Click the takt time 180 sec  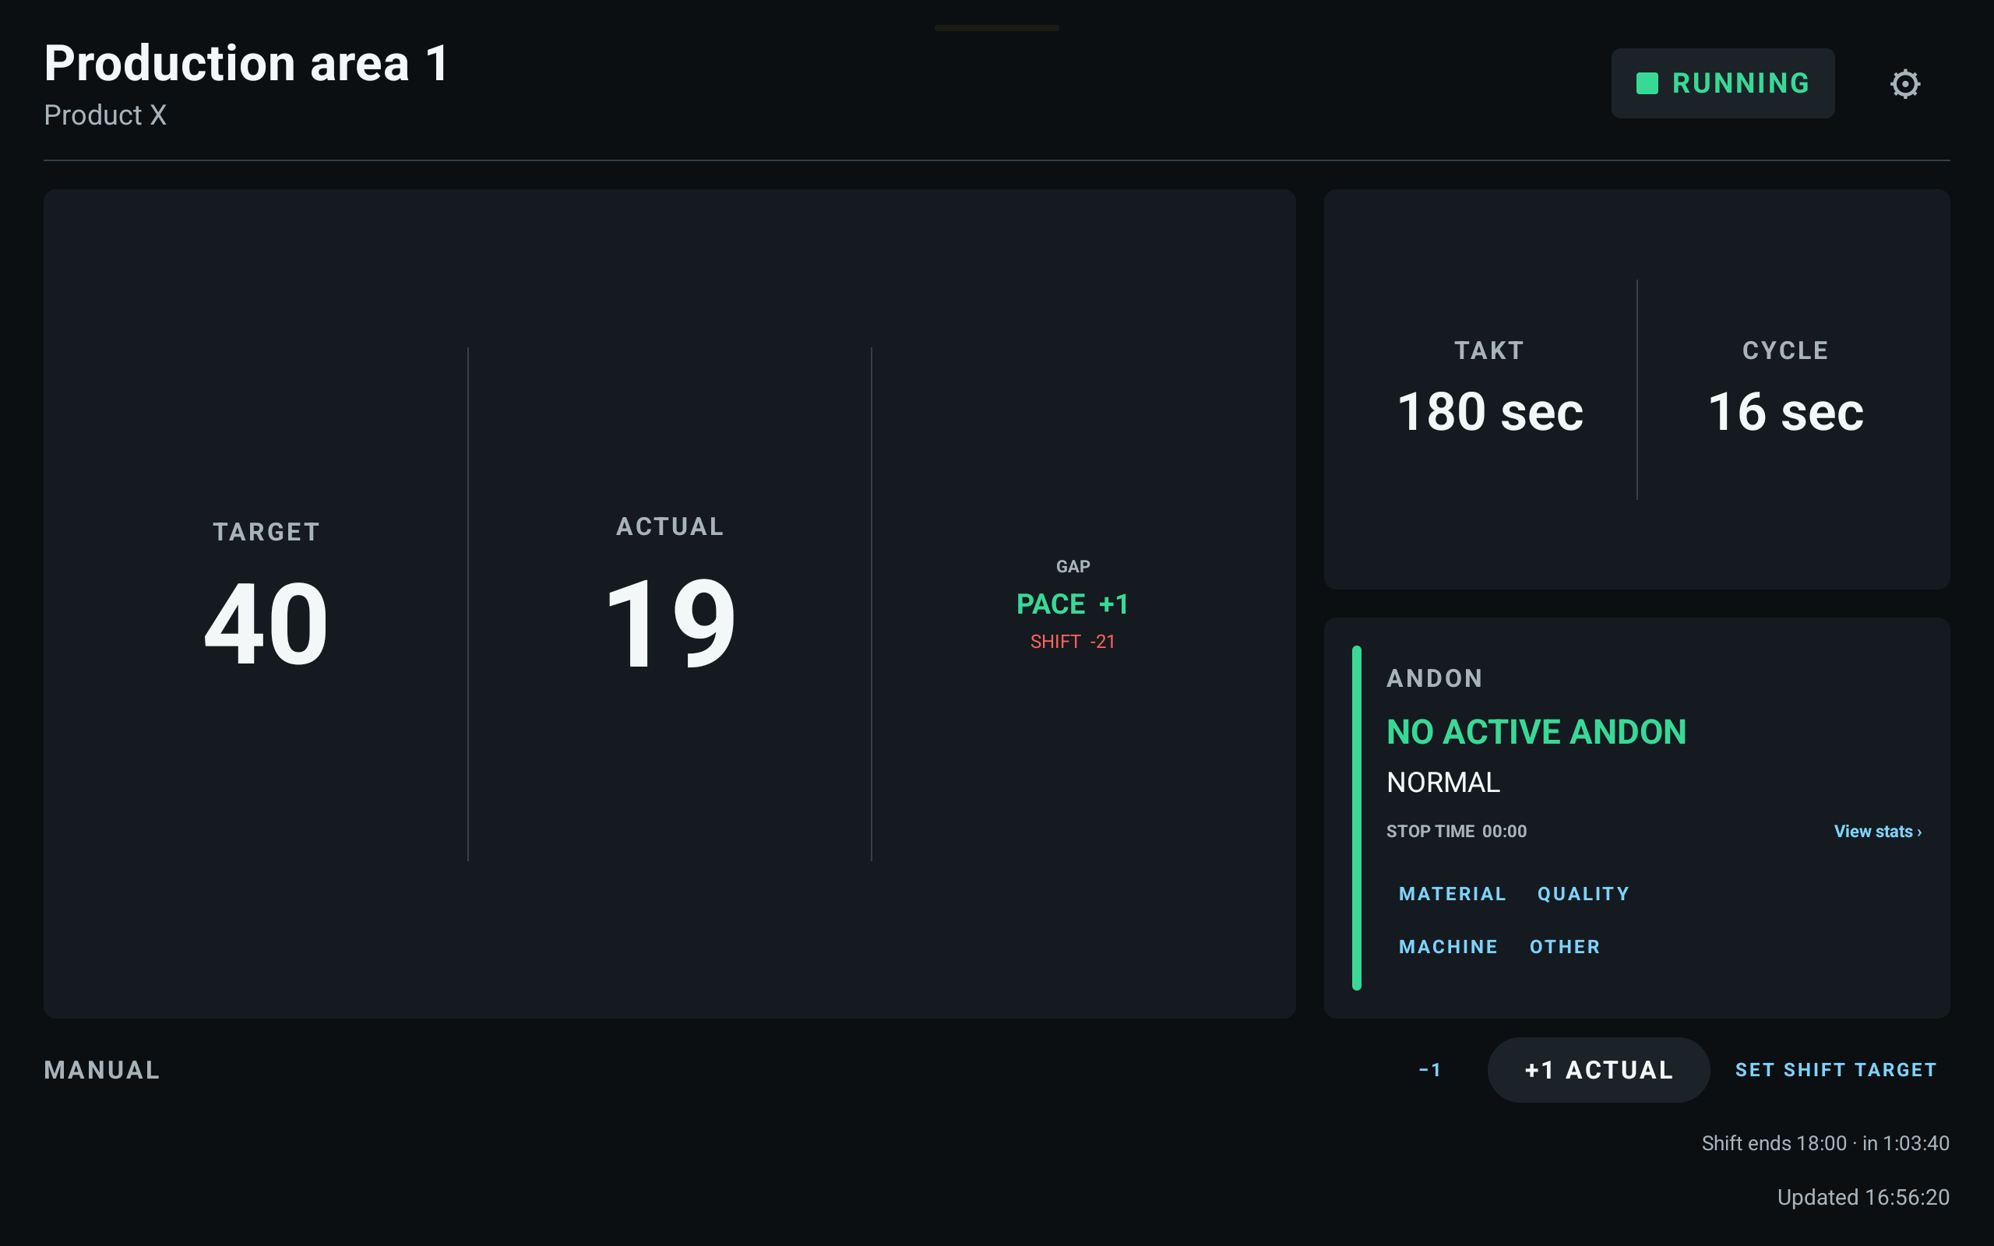[x=1490, y=412]
